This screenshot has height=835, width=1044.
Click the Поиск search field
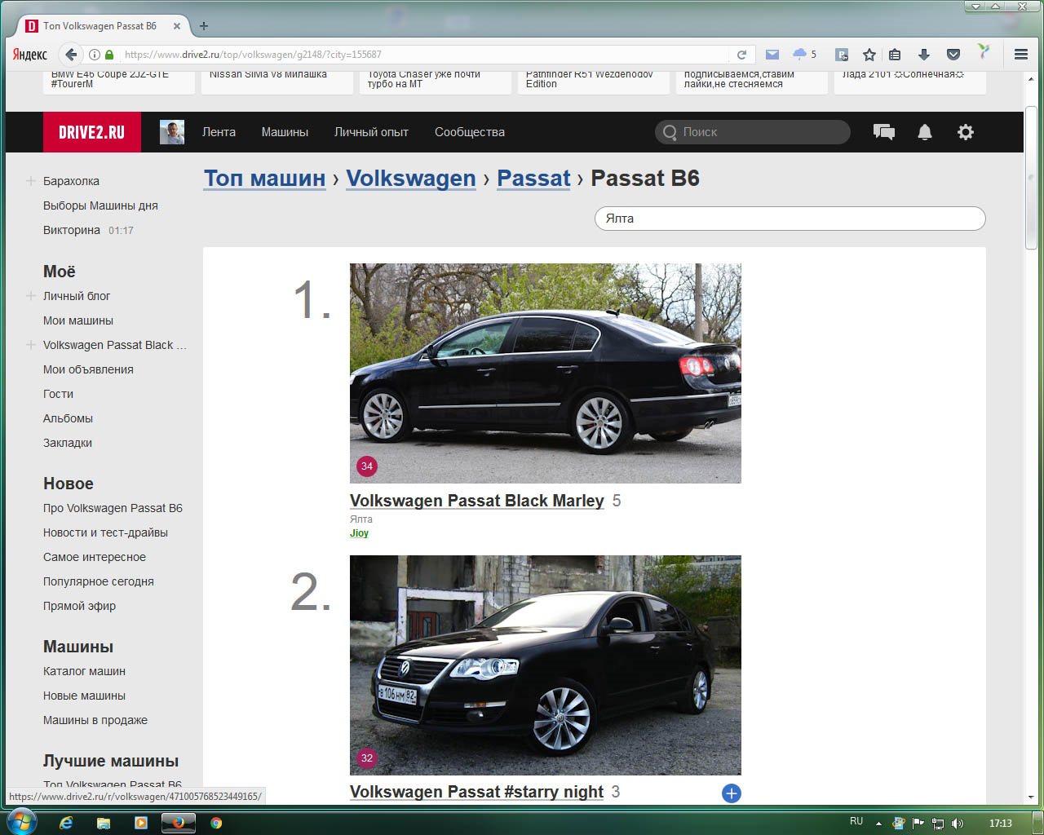click(752, 132)
